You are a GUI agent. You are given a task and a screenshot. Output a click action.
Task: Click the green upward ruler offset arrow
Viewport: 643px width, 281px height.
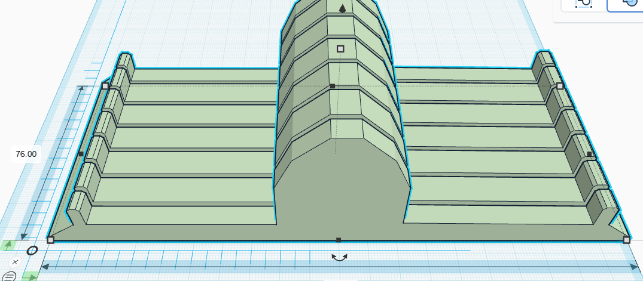(x=8, y=245)
